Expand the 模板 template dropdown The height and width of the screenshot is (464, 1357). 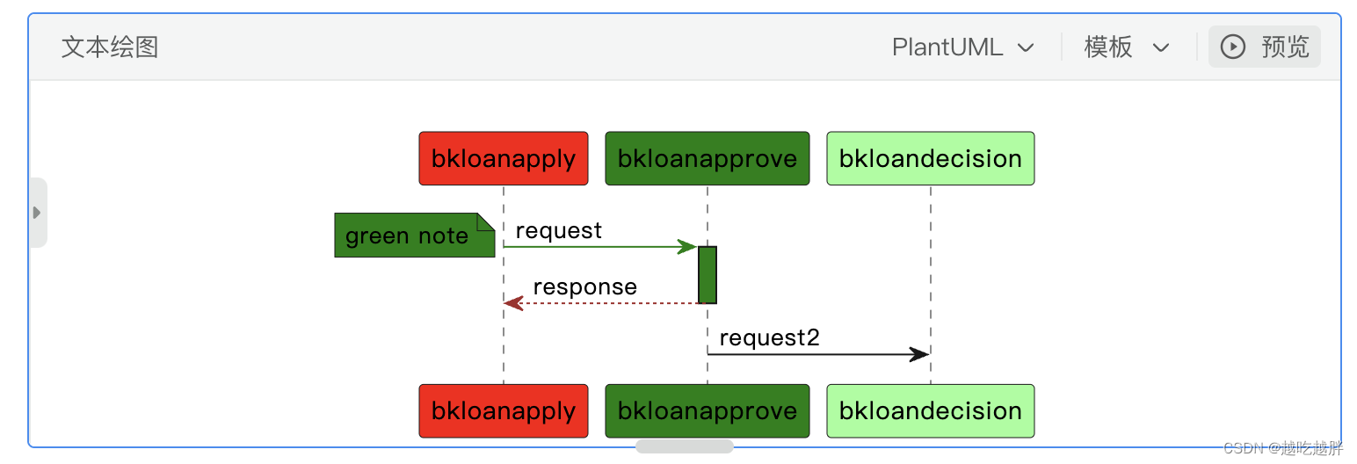[1126, 47]
